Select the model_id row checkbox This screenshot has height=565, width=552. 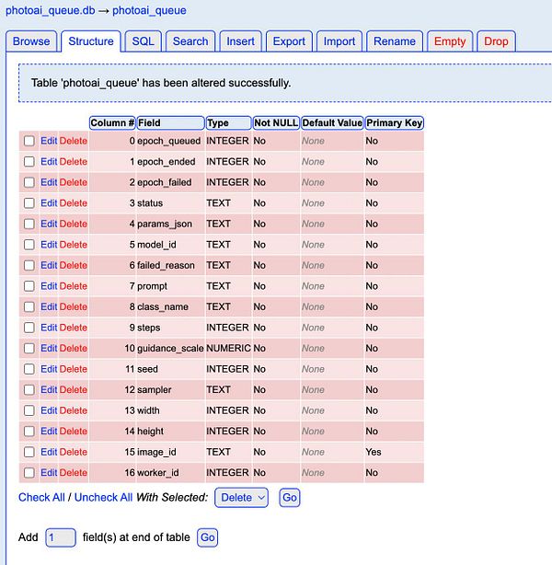pos(29,245)
